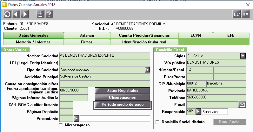Click the Datos Varios section header
Viewport: 253px width, 132px height.
pos(15,50)
